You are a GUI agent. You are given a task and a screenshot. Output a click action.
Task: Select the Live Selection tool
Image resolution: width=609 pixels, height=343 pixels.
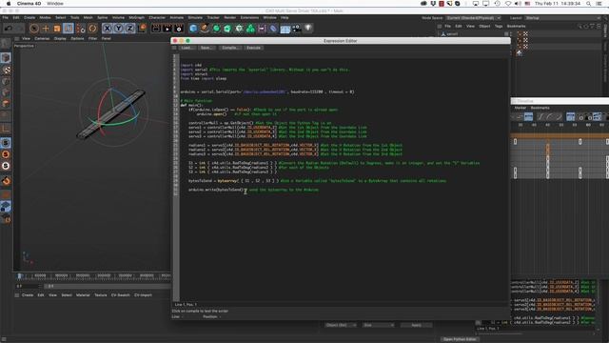pyautogui.click(x=34, y=29)
